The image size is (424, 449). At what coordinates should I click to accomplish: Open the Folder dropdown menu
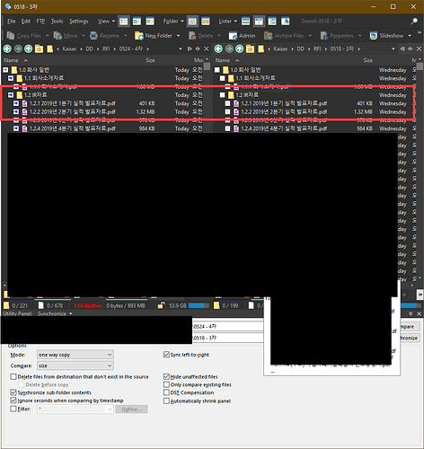pos(173,22)
